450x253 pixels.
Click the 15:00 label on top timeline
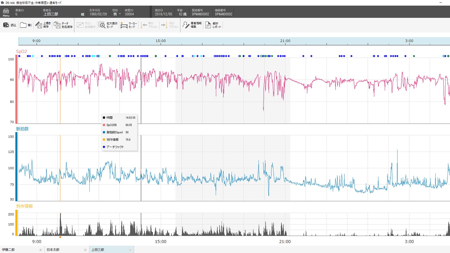(161, 41)
